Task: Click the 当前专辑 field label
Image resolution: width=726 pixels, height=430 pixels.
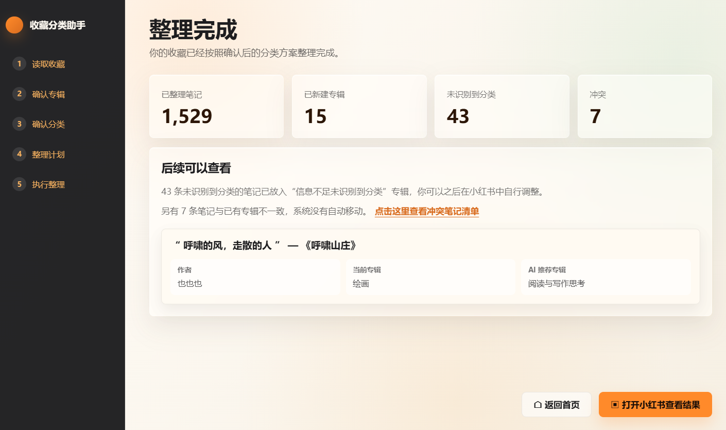Action: pos(367,270)
